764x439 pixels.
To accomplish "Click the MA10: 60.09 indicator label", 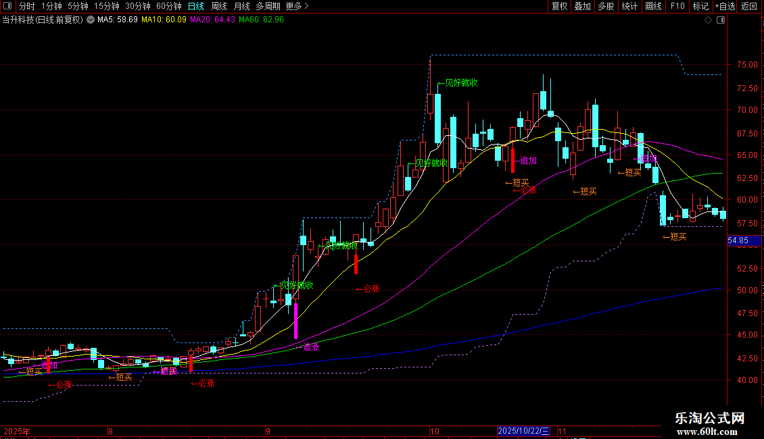I will [164, 20].
